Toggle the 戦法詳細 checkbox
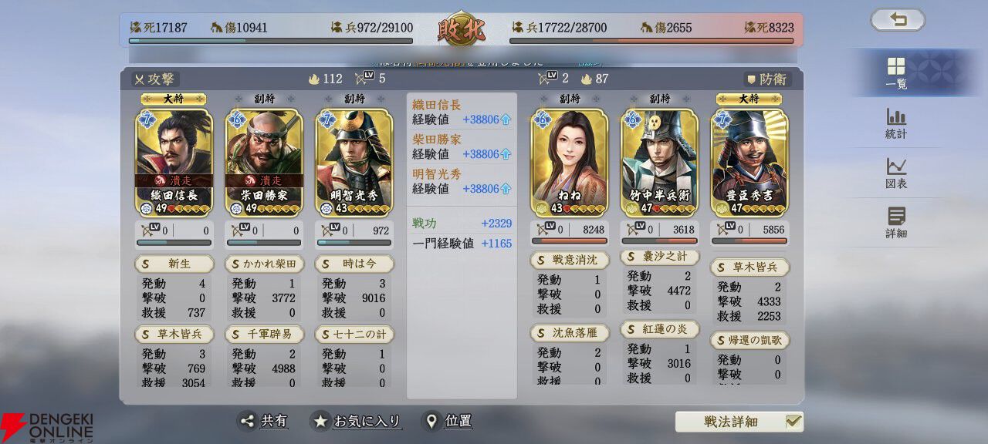The height and width of the screenshot is (444, 988). 793,422
